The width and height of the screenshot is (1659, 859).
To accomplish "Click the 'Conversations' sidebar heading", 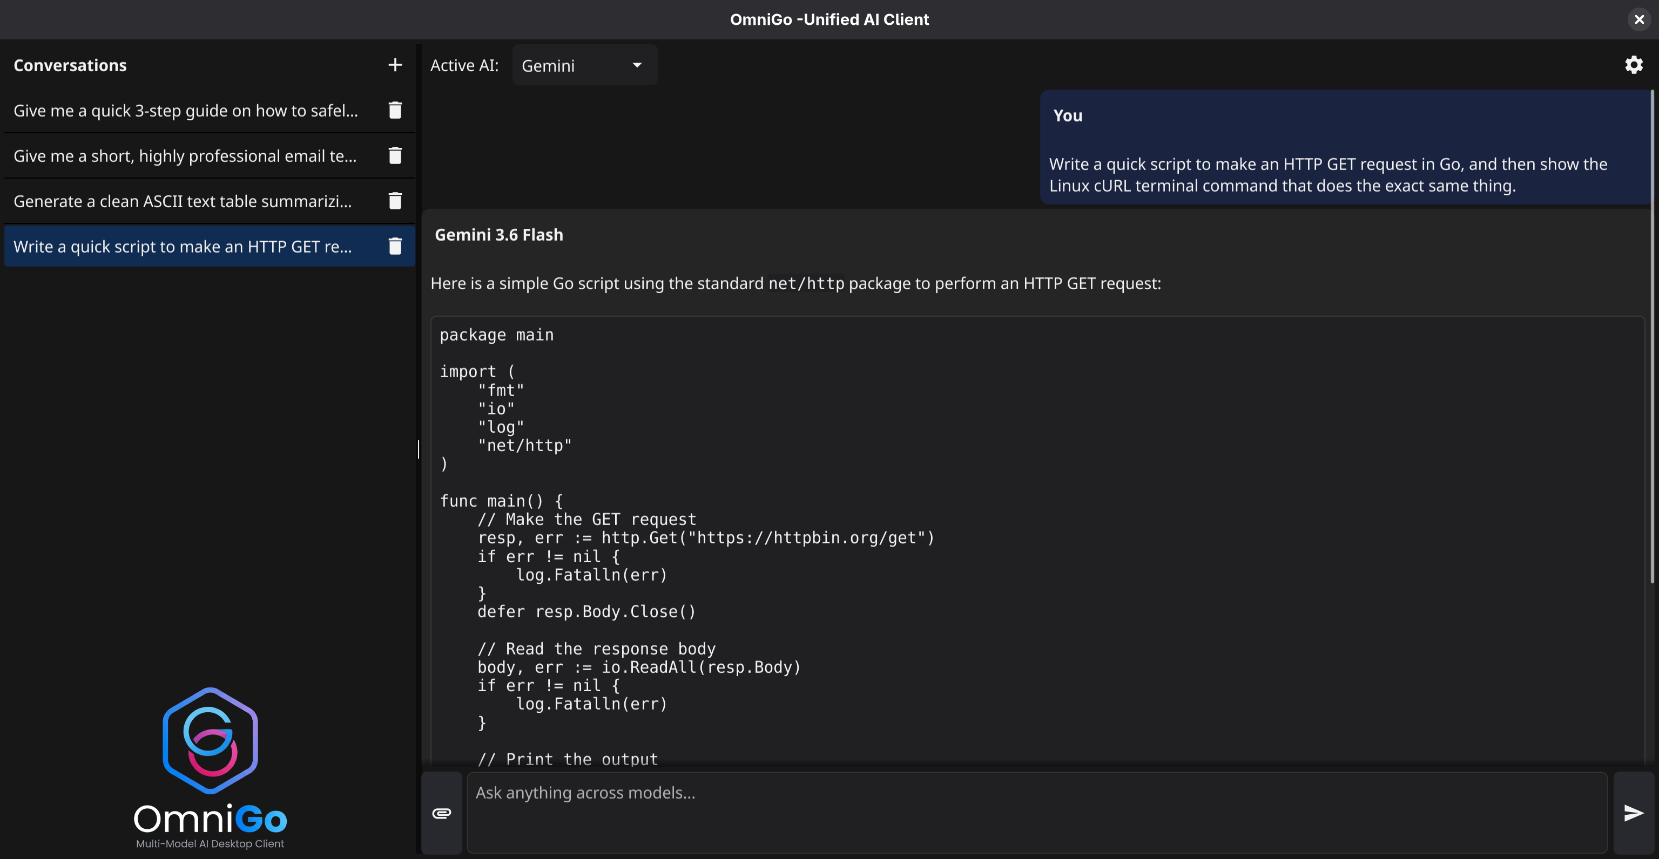I will pyautogui.click(x=70, y=65).
